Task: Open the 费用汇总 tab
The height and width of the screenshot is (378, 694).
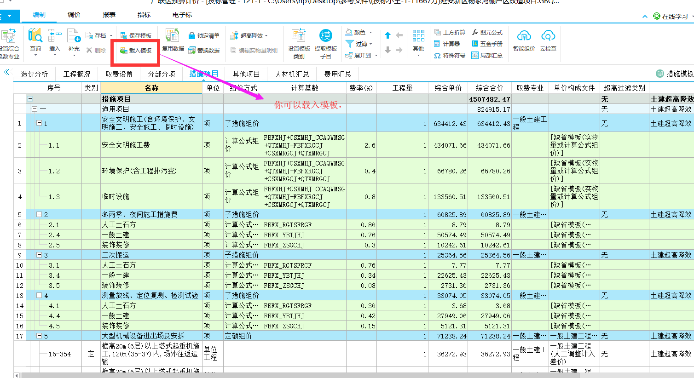Action: (337, 74)
